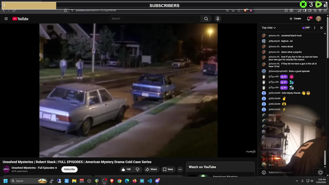Share the Unsolved Mysteries video
329x185 pixels.
click(151, 169)
